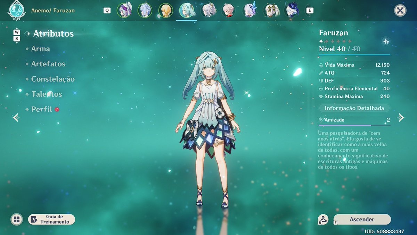Viewport: 417px width, 235px height.
Task: Open the Talentos tab
Action: [x=47, y=94]
